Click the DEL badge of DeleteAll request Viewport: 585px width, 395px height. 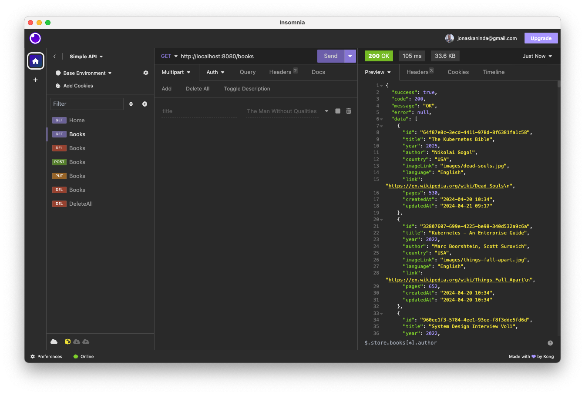tap(59, 204)
